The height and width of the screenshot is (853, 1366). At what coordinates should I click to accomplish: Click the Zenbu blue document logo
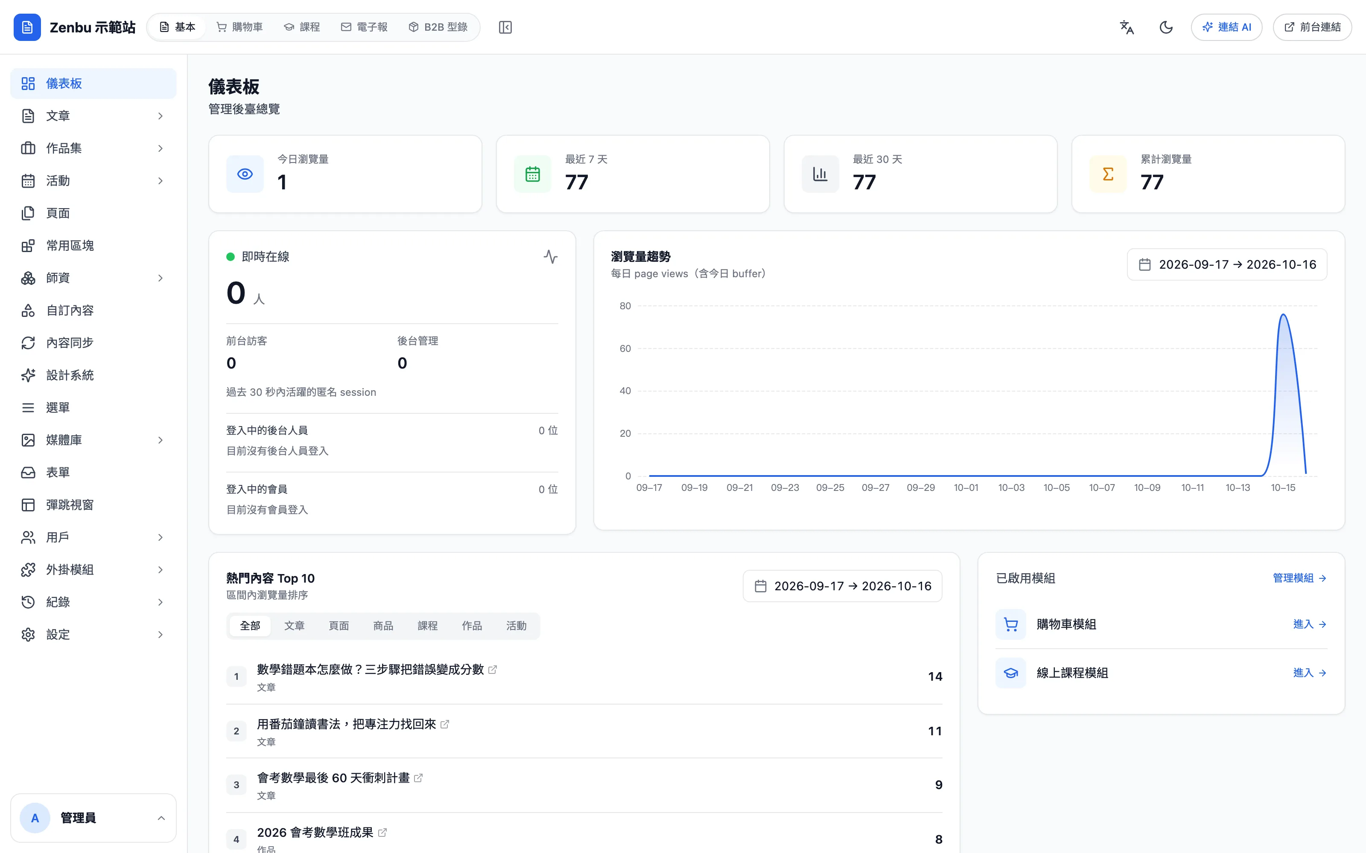27,27
